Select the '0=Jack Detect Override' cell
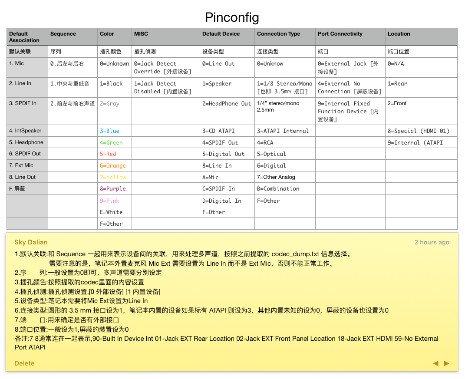Screen dimensions: 465x379 pyautogui.click(x=166, y=68)
